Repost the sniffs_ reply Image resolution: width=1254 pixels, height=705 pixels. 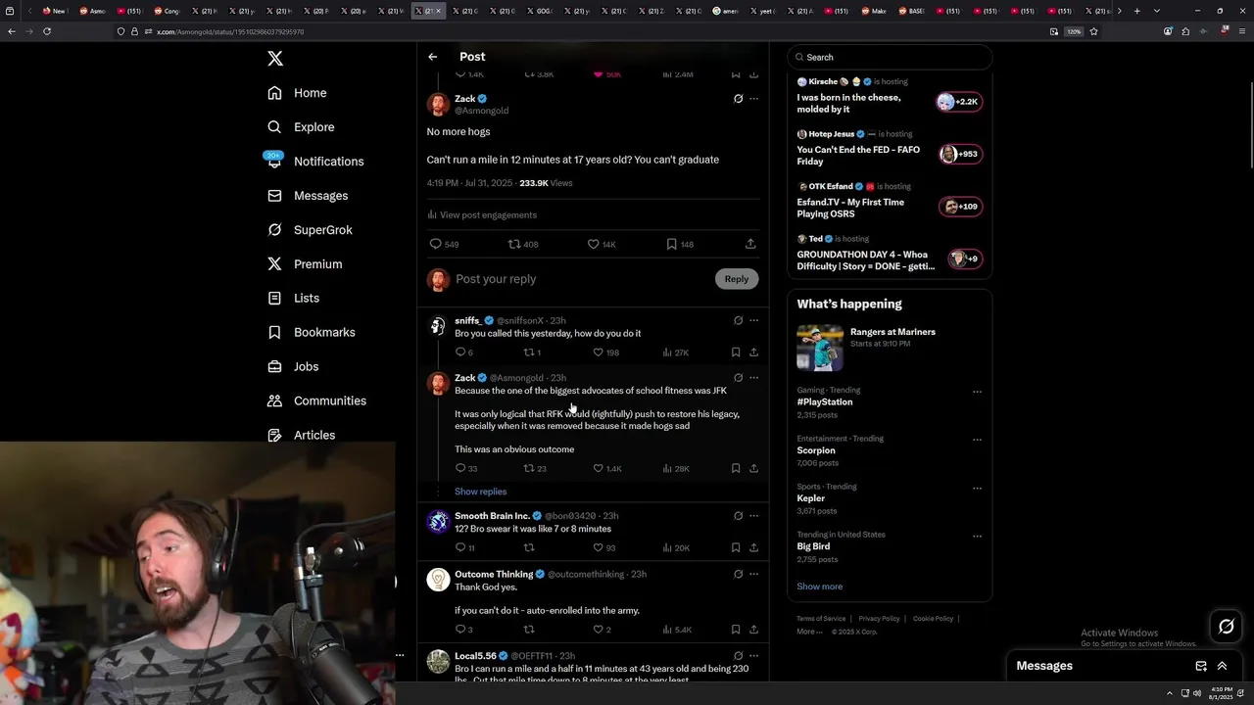click(x=529, y=352)
